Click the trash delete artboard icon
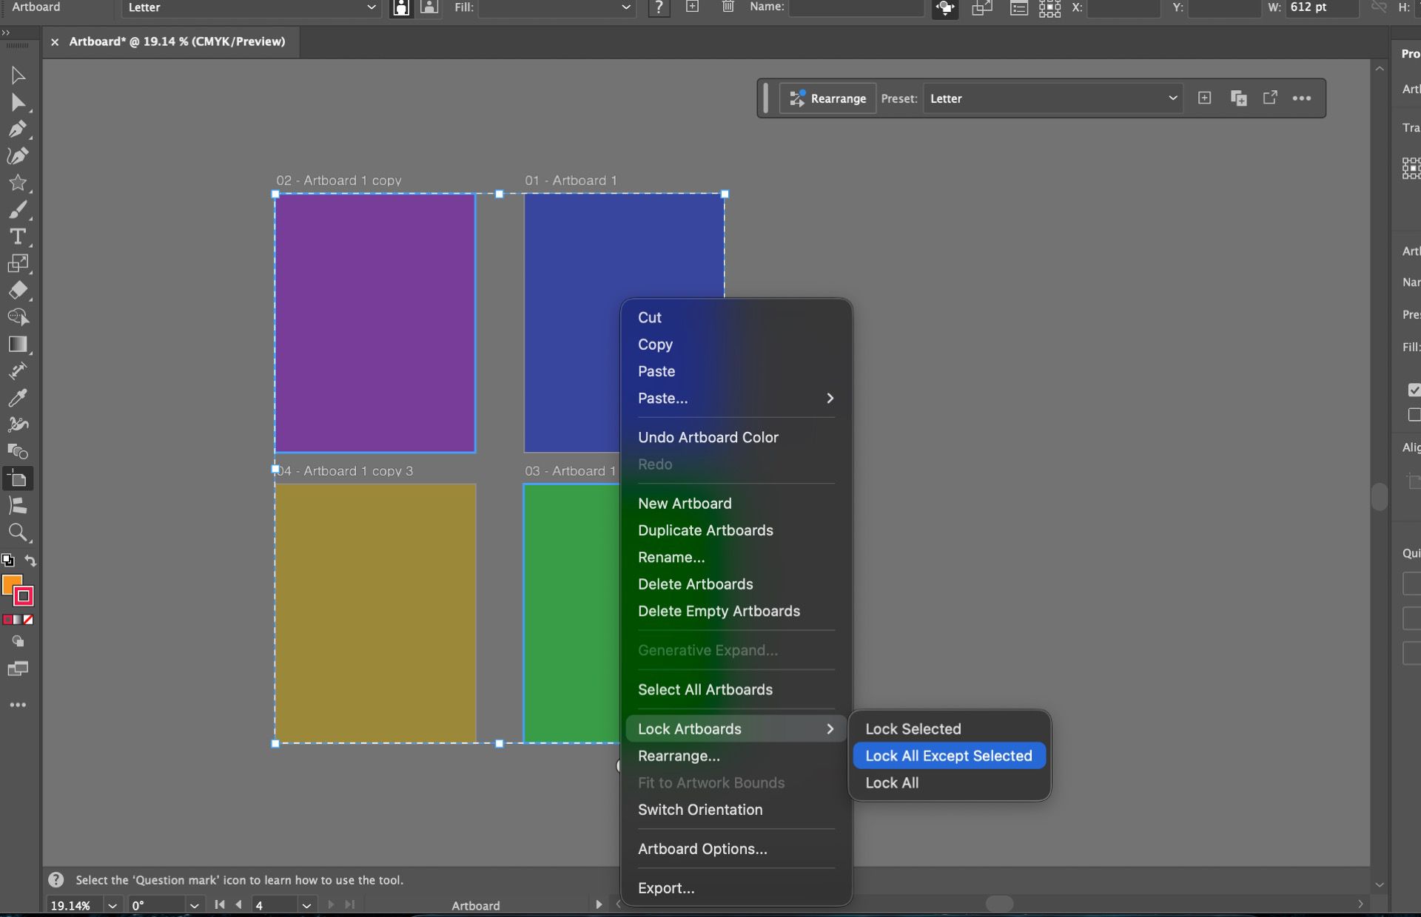Image resolution: width=1421 pixels, height=917 pixels. click(x=728, y=7)
